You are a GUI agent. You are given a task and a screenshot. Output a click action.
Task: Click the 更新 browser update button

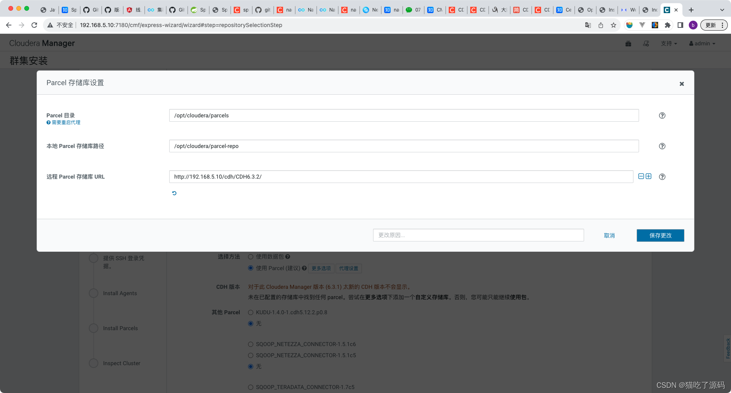(x=711, y=25)
